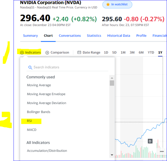Viewport: 167px width, 161px height.
Task: Focus the Search indicators field
Action: (67, 67)
